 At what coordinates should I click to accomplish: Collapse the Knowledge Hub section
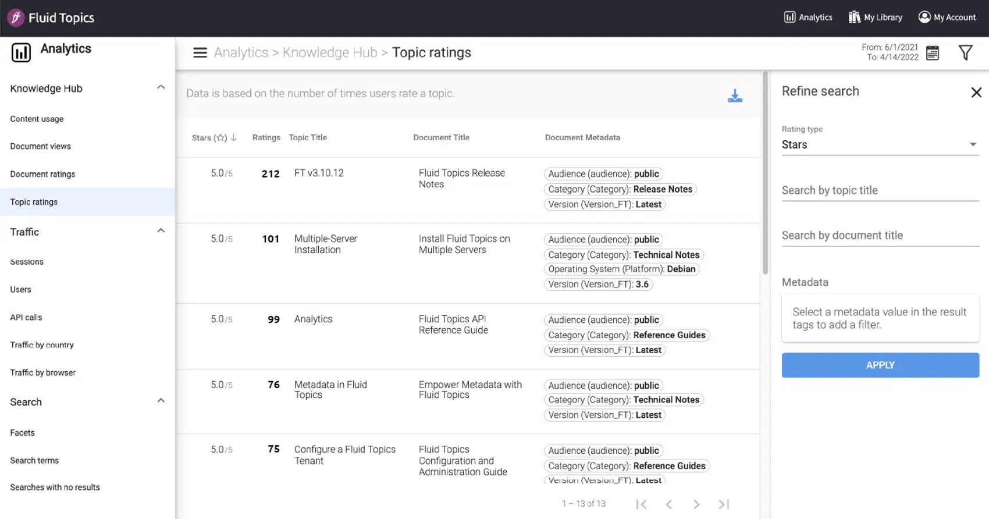[161, 88]
